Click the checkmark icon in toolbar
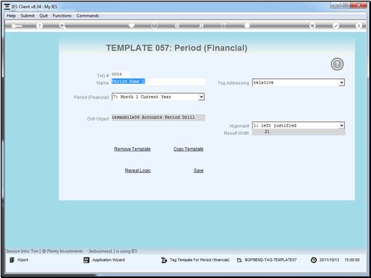 coord(335,26)
